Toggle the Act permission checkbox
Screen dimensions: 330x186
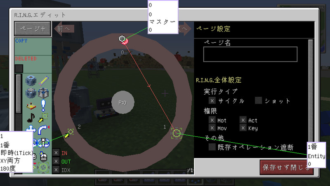tap(243, 120)
